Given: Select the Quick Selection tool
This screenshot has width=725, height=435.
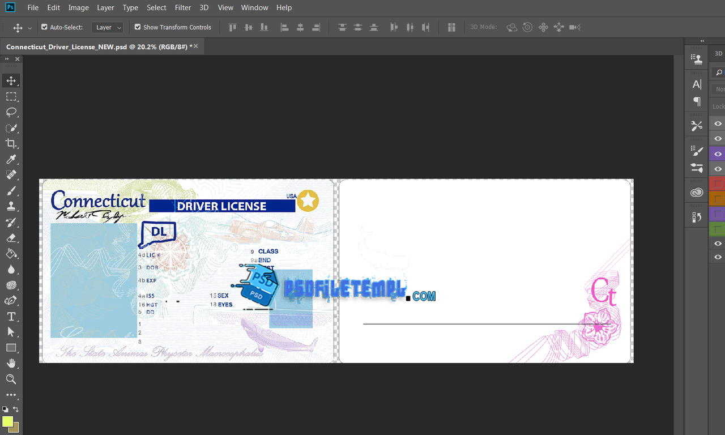Looking at the screenshot, I should tap(11, 128).
